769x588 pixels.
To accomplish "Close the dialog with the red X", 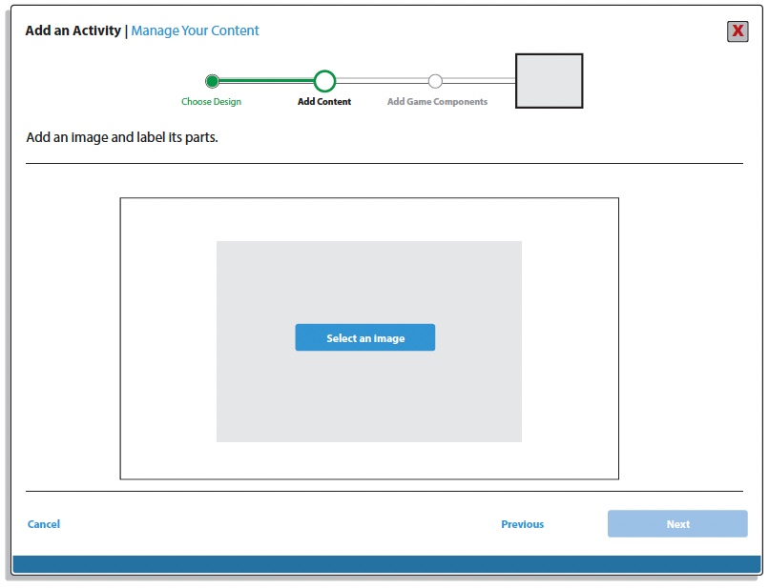I will click(738, 31).
